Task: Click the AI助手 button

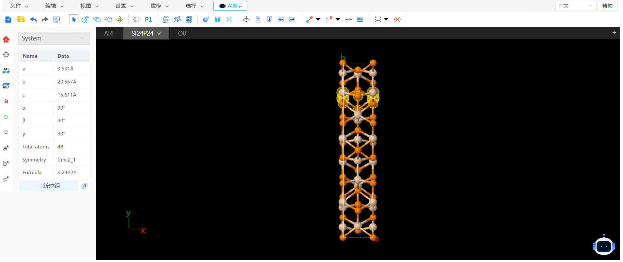Action: pos(230,6)
